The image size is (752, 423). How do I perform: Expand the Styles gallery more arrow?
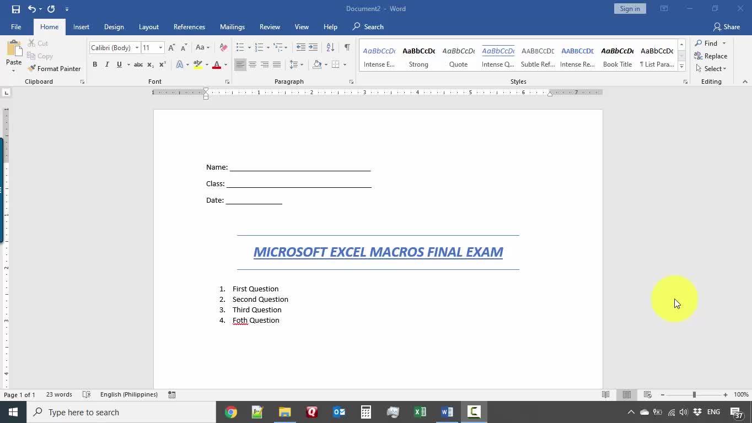681,66
